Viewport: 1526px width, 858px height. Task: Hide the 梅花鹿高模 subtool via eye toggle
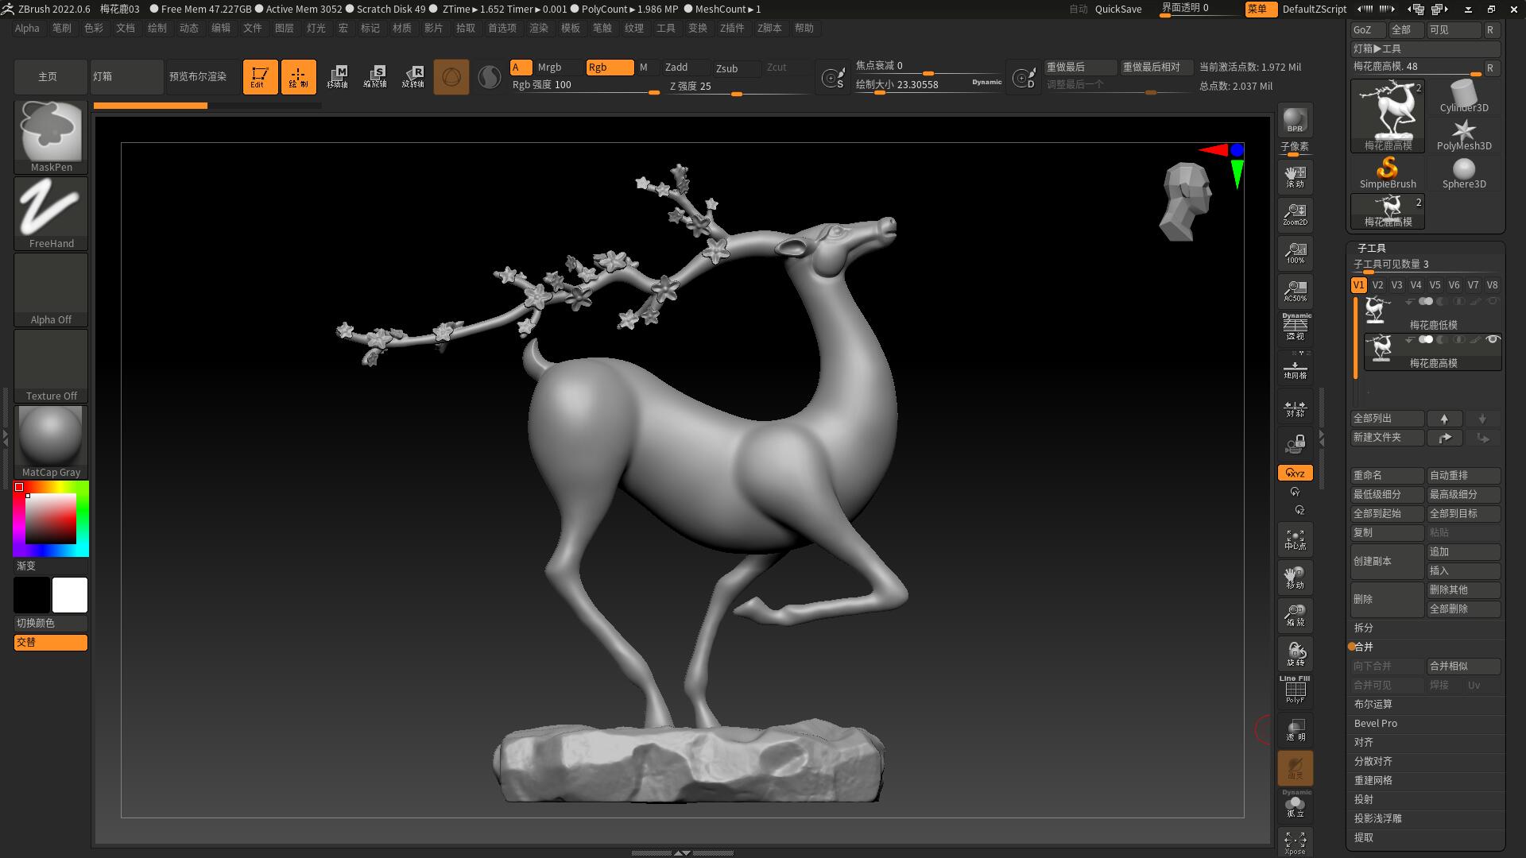(x=1493, y=339)
